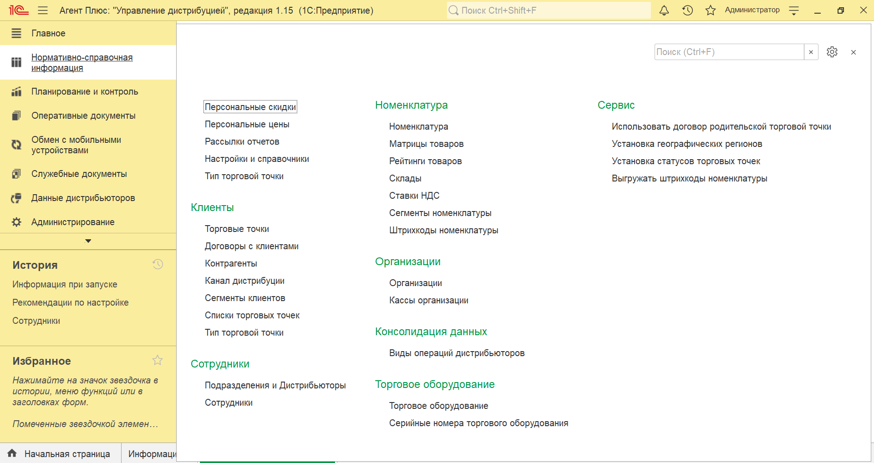Click the favorites star icon in title bar
Image resolution: width=874 pixels, height=463 pixels.
point(710,10)
